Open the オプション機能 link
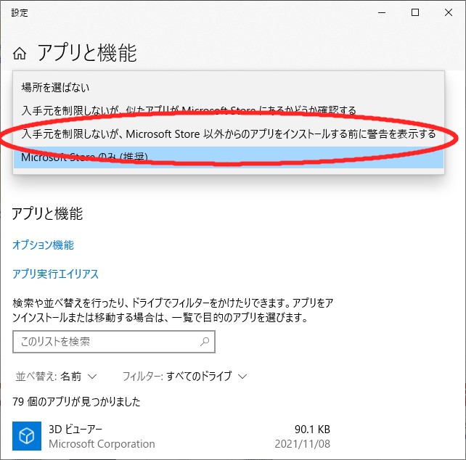 pyautogui.click(x=43, y=245)
